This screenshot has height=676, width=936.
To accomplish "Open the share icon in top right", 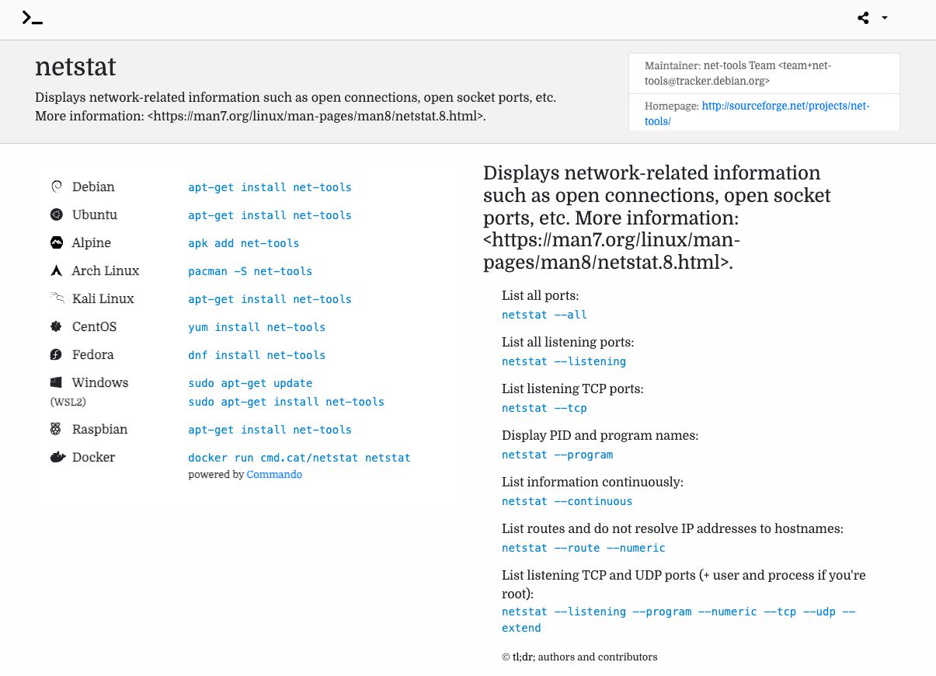I will point(862,17).
